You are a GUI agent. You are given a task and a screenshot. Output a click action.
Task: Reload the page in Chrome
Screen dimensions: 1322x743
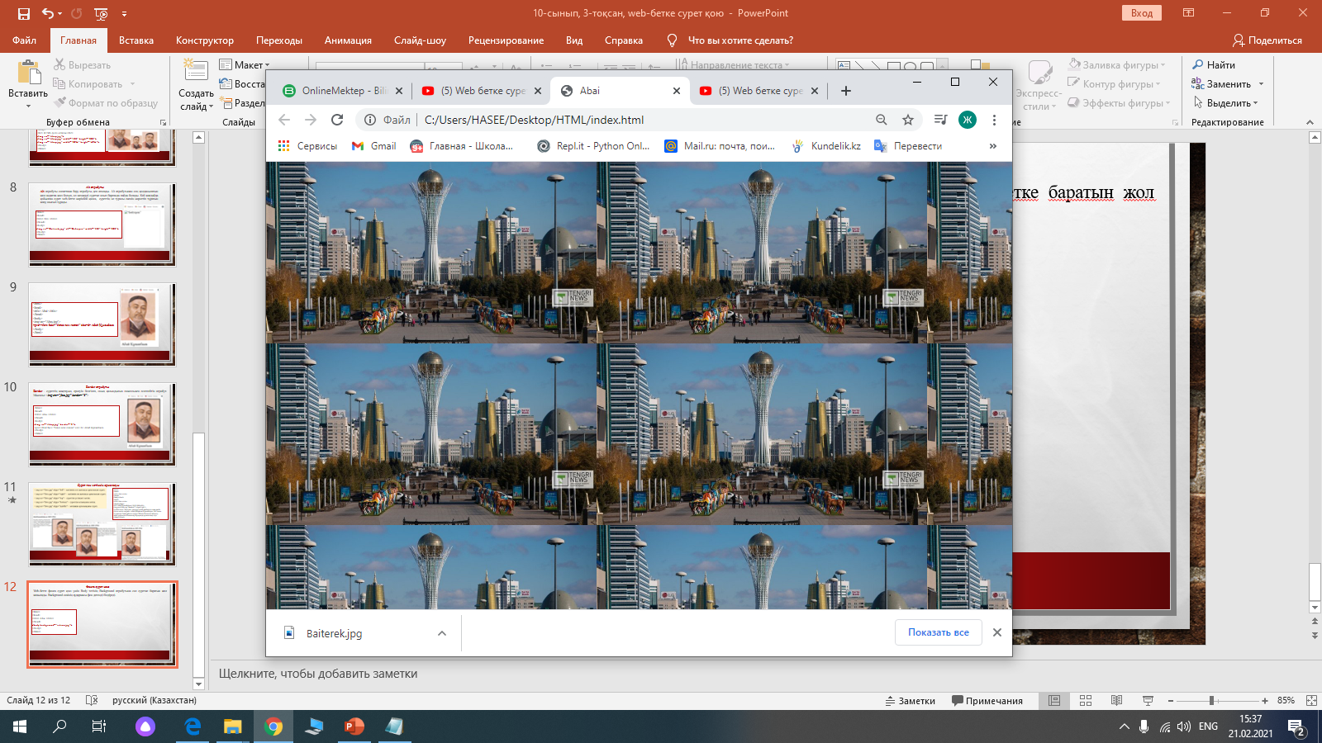point(337,120)
